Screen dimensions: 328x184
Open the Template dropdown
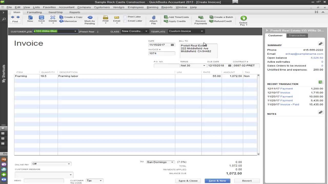pyautogui.click(x=202, y=31)
